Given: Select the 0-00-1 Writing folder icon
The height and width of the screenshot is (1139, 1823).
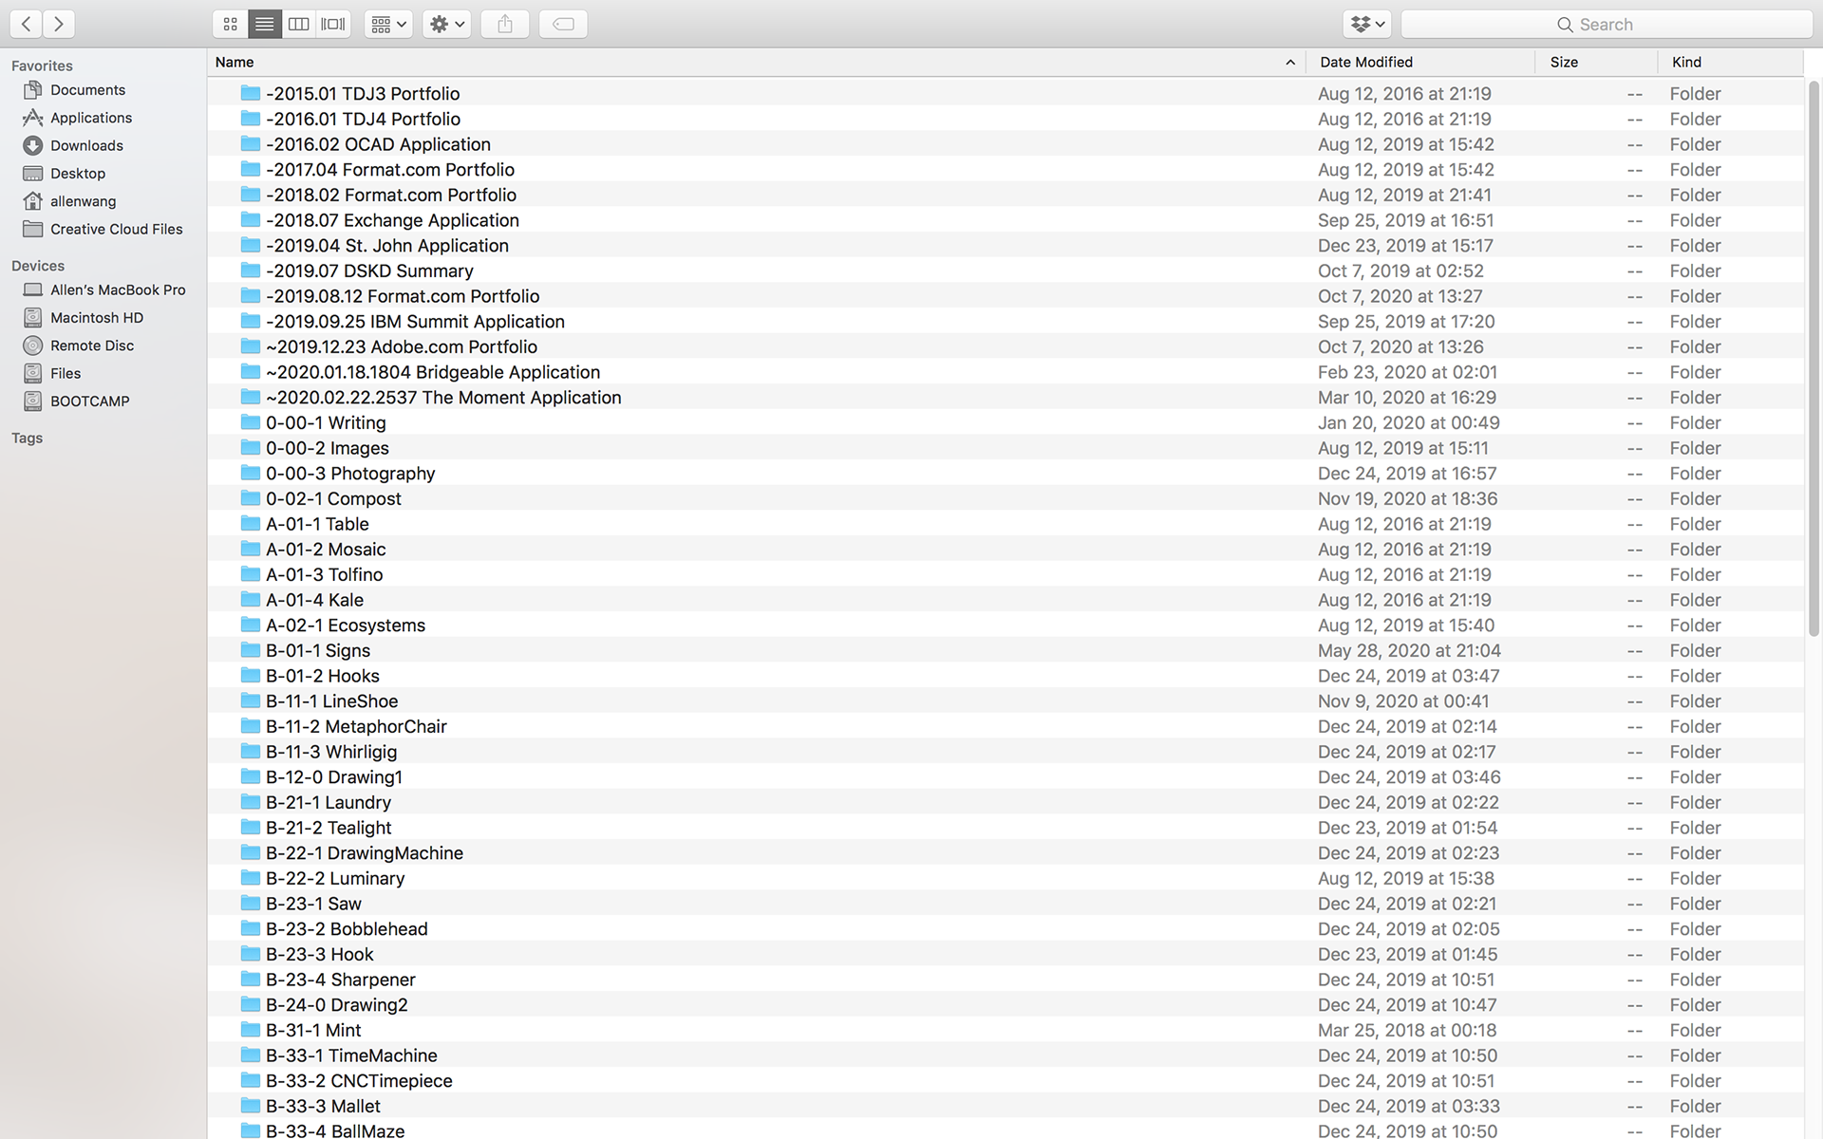Looking at the screenshot, I should (250, 421).
